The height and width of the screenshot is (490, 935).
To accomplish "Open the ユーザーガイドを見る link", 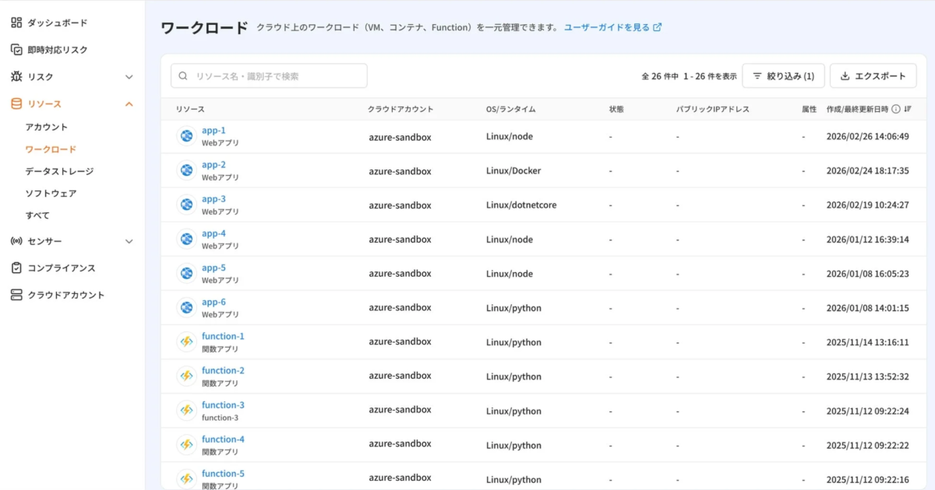I will [x=612, y=27].
